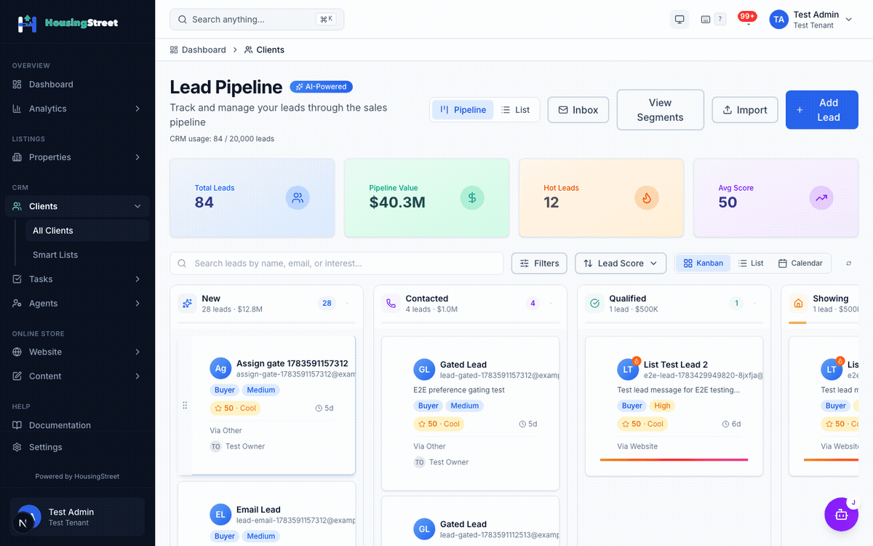The image size is (873, 546).
Task: Click the Avg Score trend icon
Action: (821, 197)
